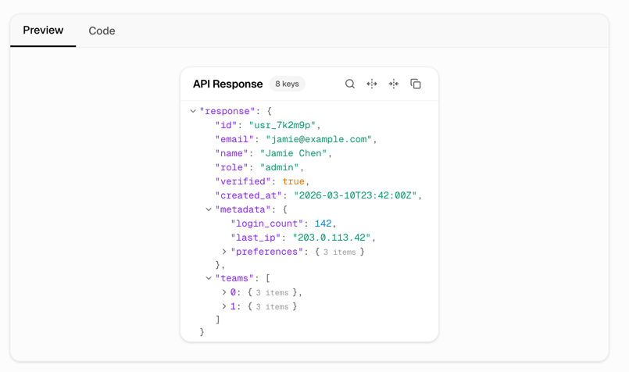Collapse the "response" root node
This screenshot has height=372, width=629.
[193, 111]
